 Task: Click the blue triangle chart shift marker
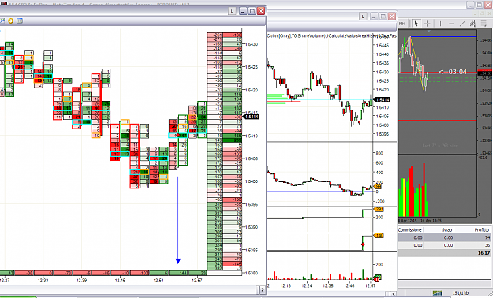pyautogui.click(x=428, y=31)
